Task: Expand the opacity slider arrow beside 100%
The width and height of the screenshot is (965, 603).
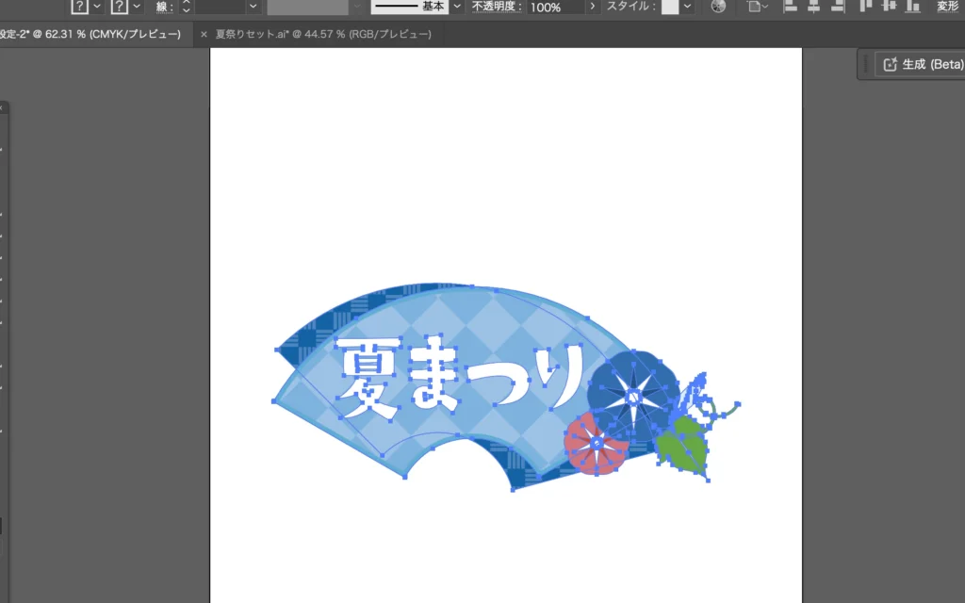Action: pos(592,7)
